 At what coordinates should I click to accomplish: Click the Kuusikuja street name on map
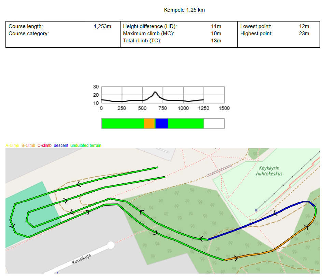pos(81,259)
